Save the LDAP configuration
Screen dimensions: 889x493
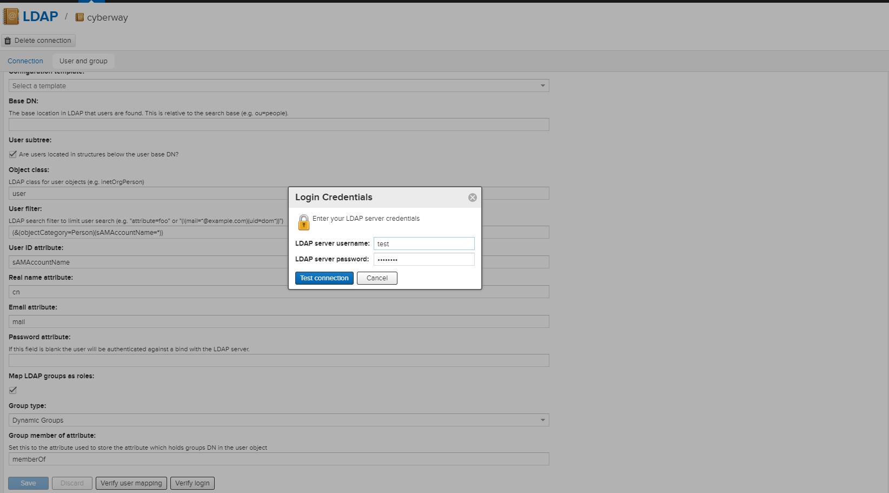[28, 483]
